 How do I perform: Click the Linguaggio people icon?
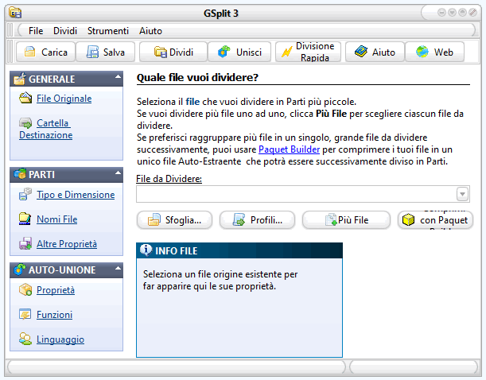tap(25, 339)
